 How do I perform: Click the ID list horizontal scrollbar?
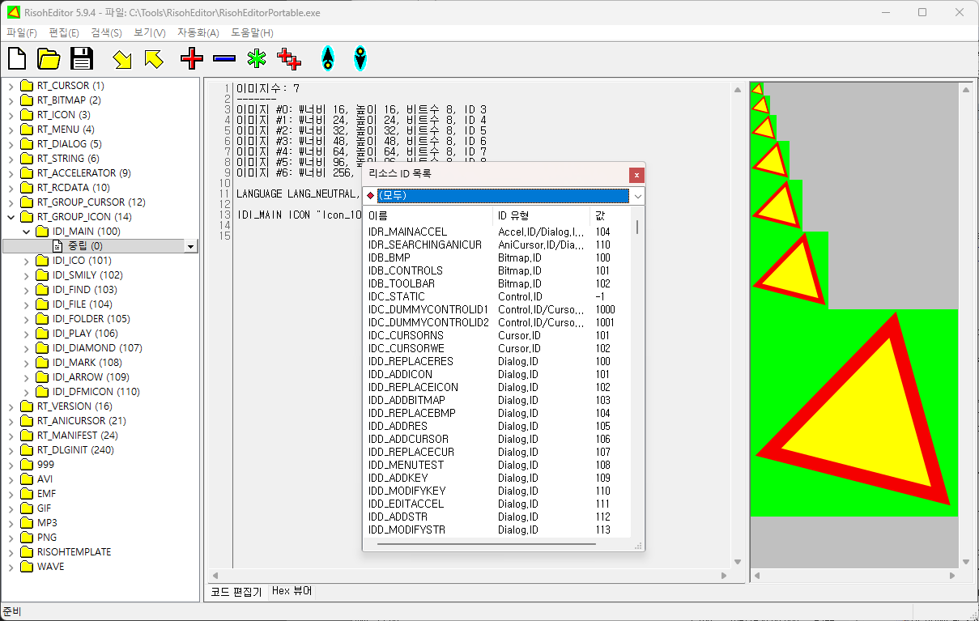pos(487,544)
